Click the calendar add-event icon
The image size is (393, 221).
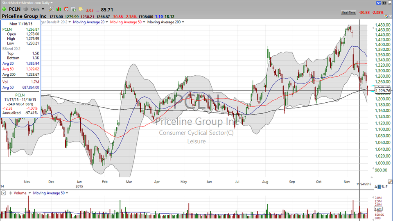pyautogui.click(x=73, y=9)
